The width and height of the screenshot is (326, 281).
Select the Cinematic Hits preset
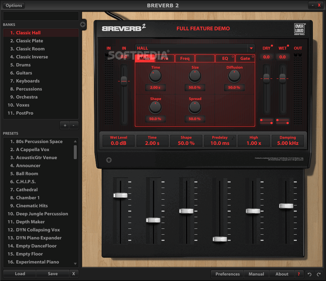(x=38, y=206)
